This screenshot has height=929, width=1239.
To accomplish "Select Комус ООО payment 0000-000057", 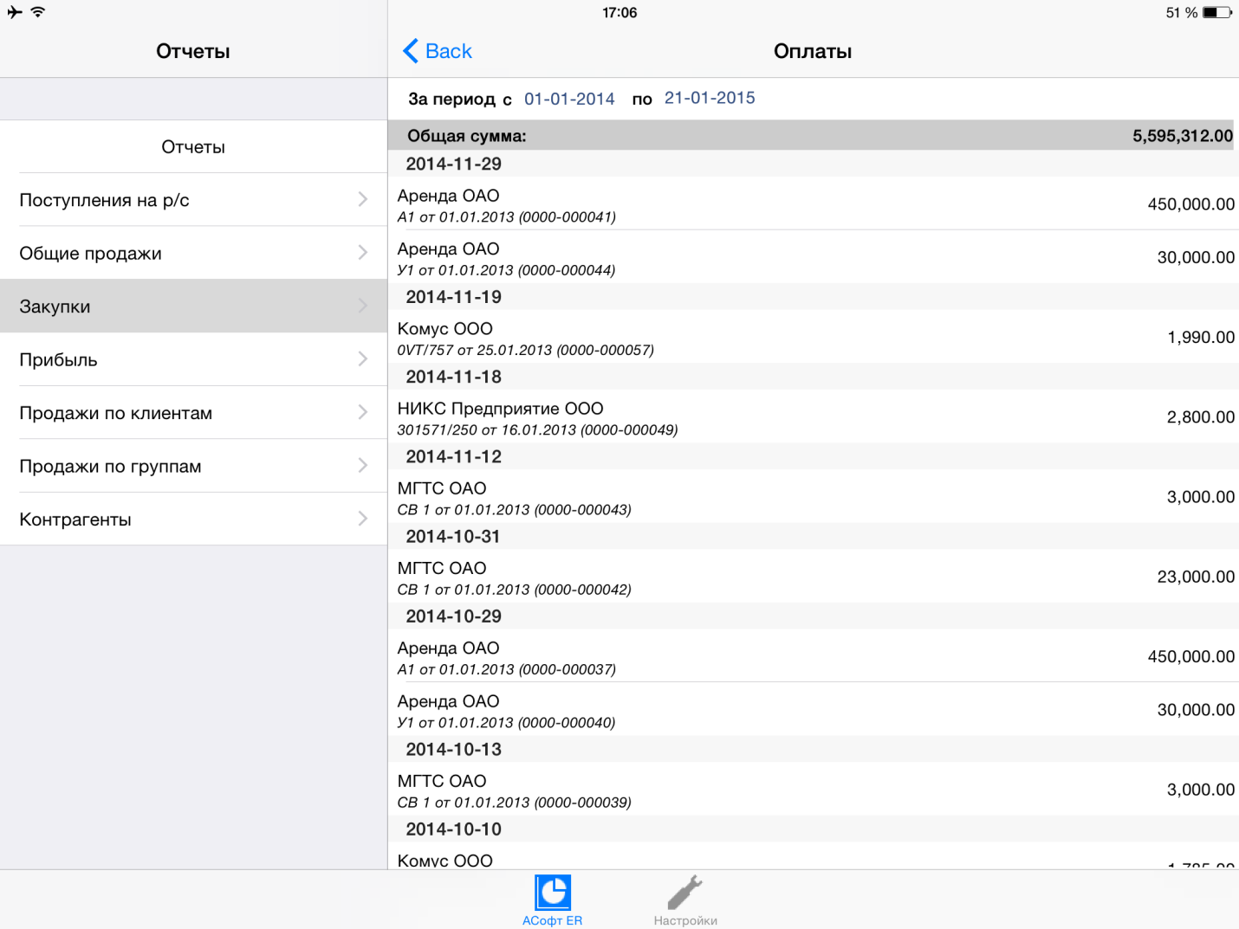I will (x=814, y=338).
